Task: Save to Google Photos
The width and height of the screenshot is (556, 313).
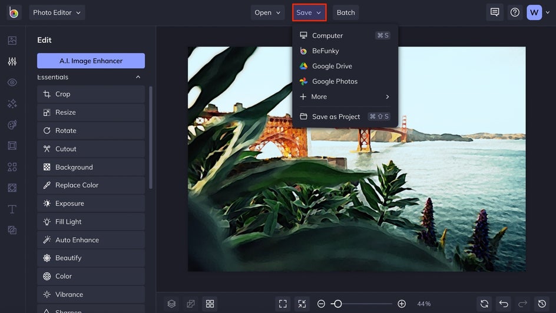Action: coord(345,81)
